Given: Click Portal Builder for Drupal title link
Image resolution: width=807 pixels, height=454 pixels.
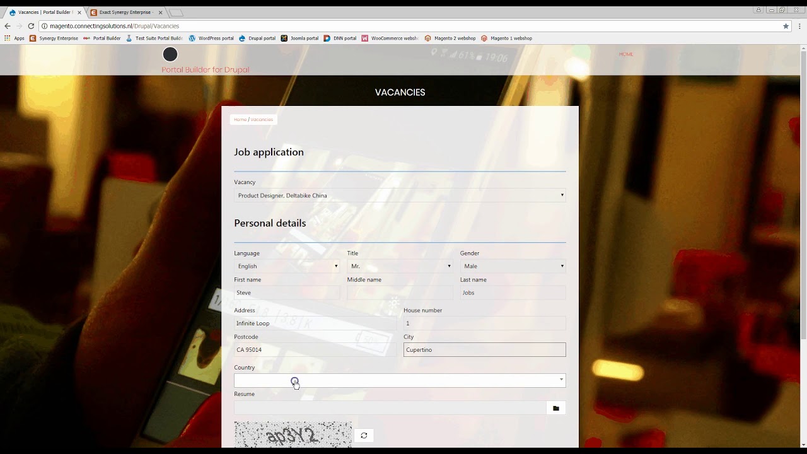Looking at the screenshot, I should (x=206, y=70).
